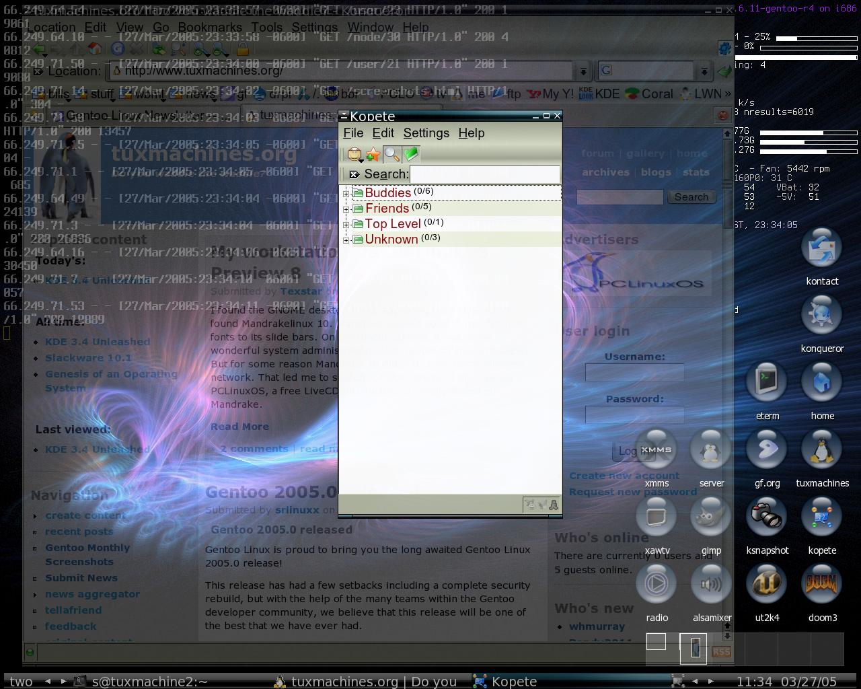Open Gentoo Monthly Screenshots link

point(87,554)
